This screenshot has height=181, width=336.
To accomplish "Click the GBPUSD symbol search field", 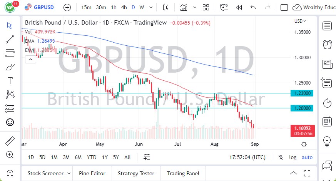I will [x=43, y=7].
